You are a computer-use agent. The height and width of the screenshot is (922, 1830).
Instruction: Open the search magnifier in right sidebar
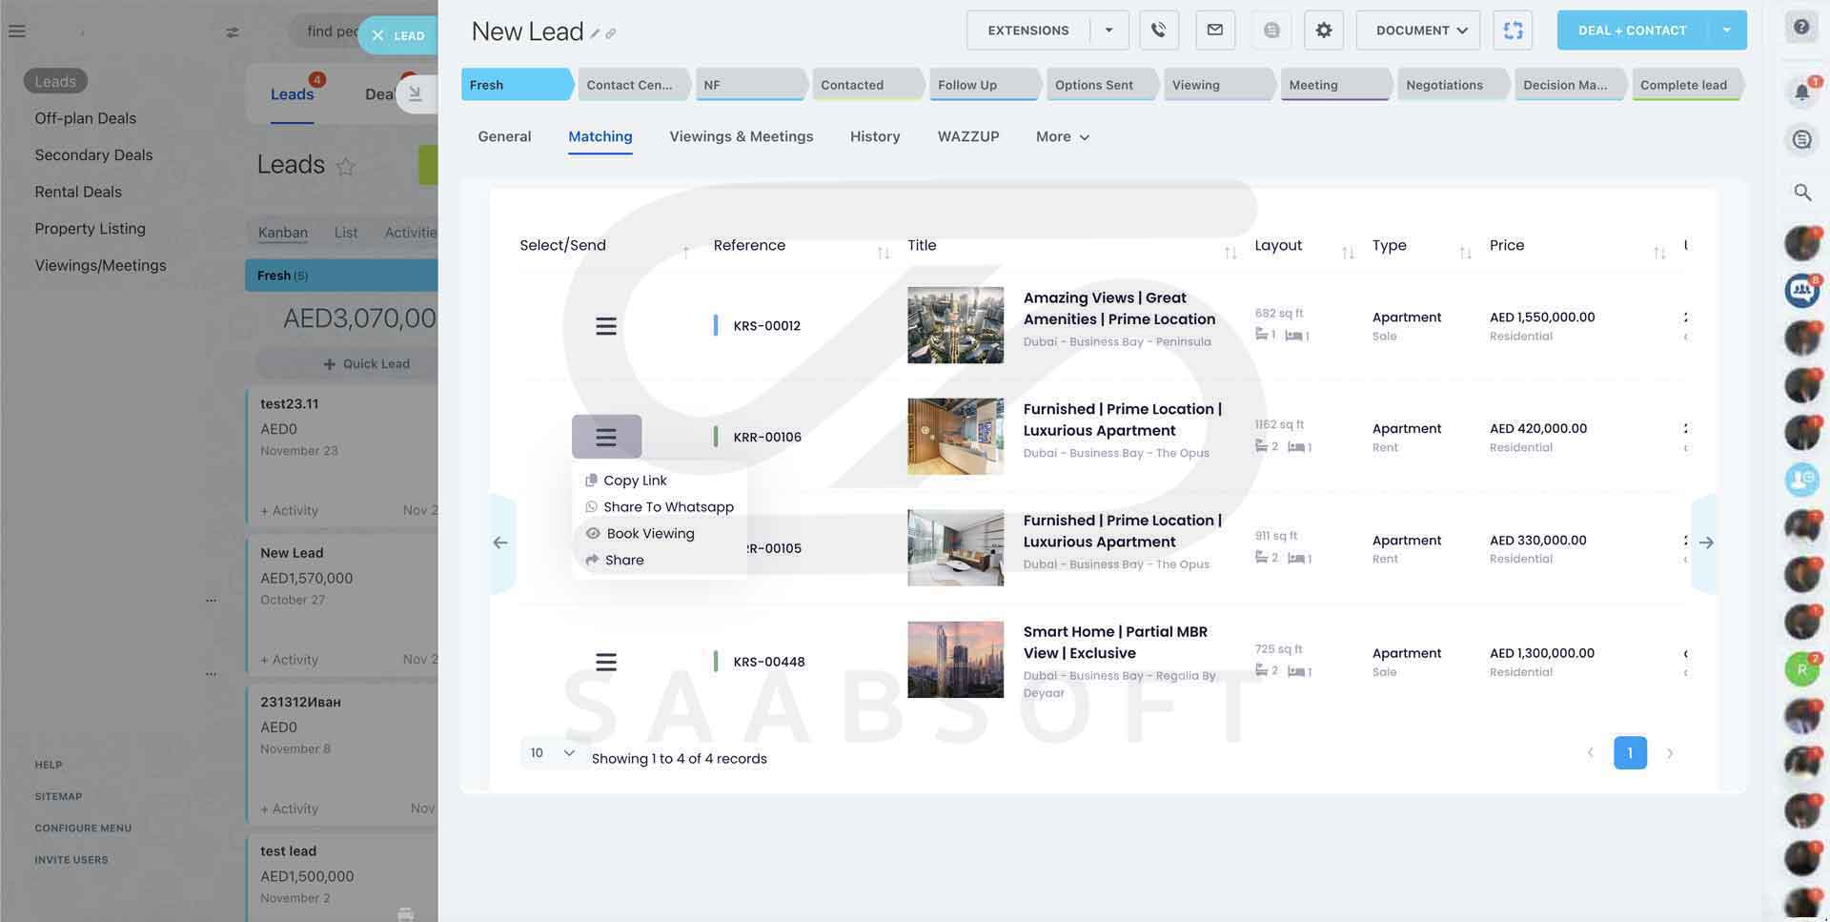(1801, 193)
